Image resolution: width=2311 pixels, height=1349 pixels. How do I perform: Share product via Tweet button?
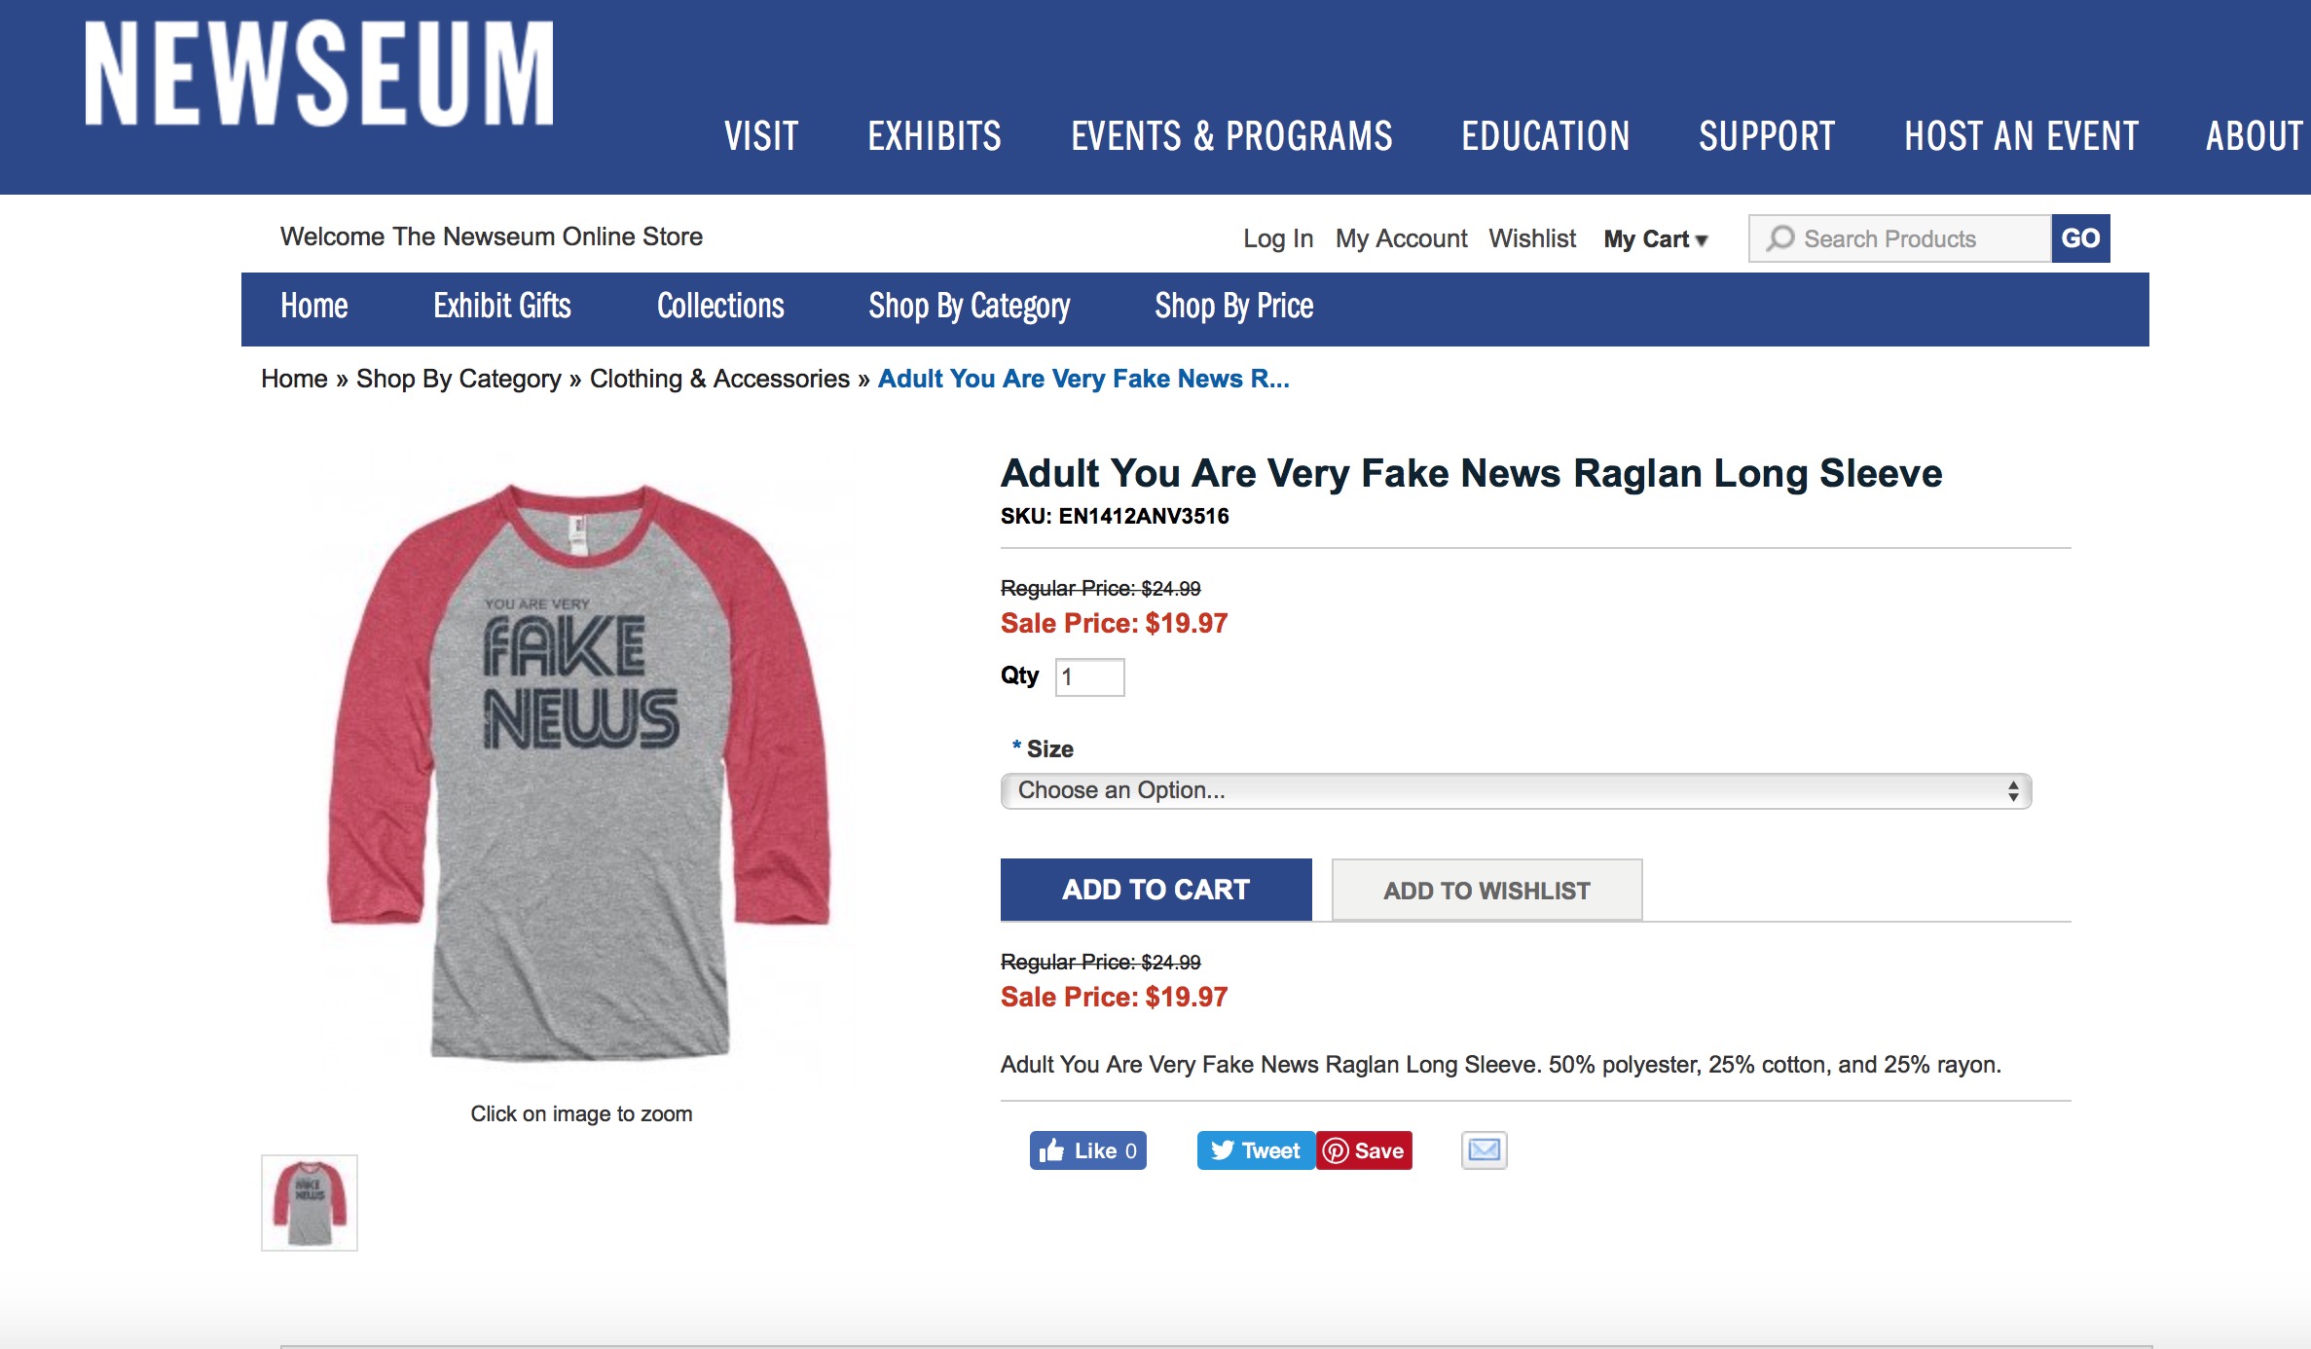pos(1255,1150)
